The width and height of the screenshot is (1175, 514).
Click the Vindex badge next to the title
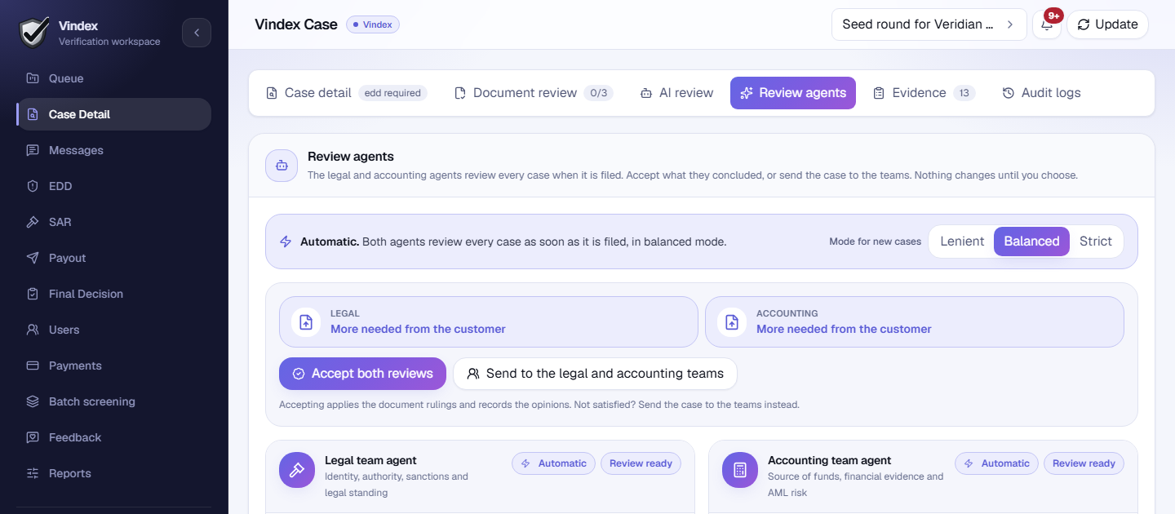pyautogui.click(x=373, y=24)
